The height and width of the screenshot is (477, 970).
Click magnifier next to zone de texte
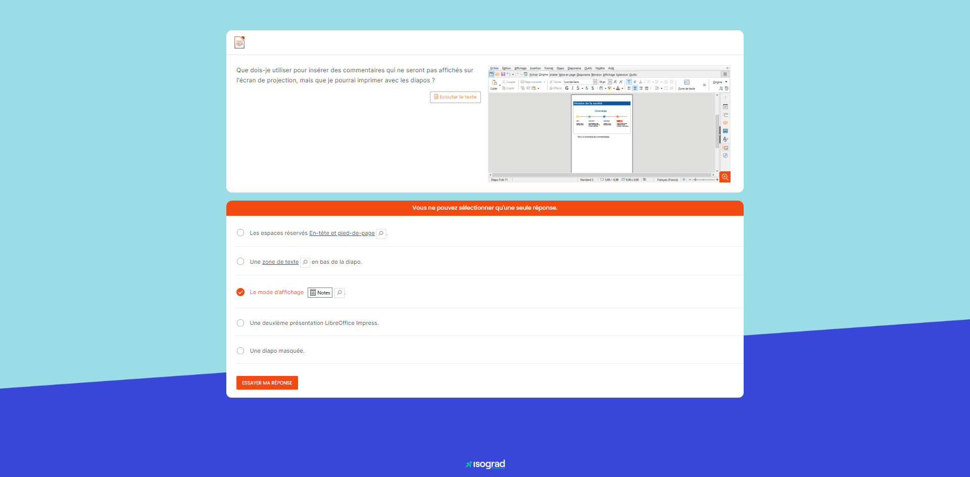[305, 262]
